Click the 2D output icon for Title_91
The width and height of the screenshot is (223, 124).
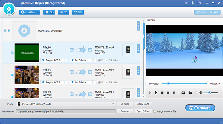coord(90,72)
